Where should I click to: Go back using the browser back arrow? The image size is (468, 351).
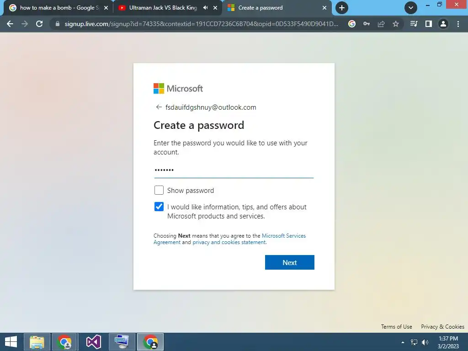point(10,24)
